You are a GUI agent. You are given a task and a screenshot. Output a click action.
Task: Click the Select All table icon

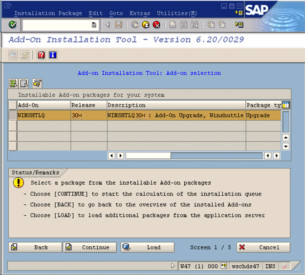point(13,84)
